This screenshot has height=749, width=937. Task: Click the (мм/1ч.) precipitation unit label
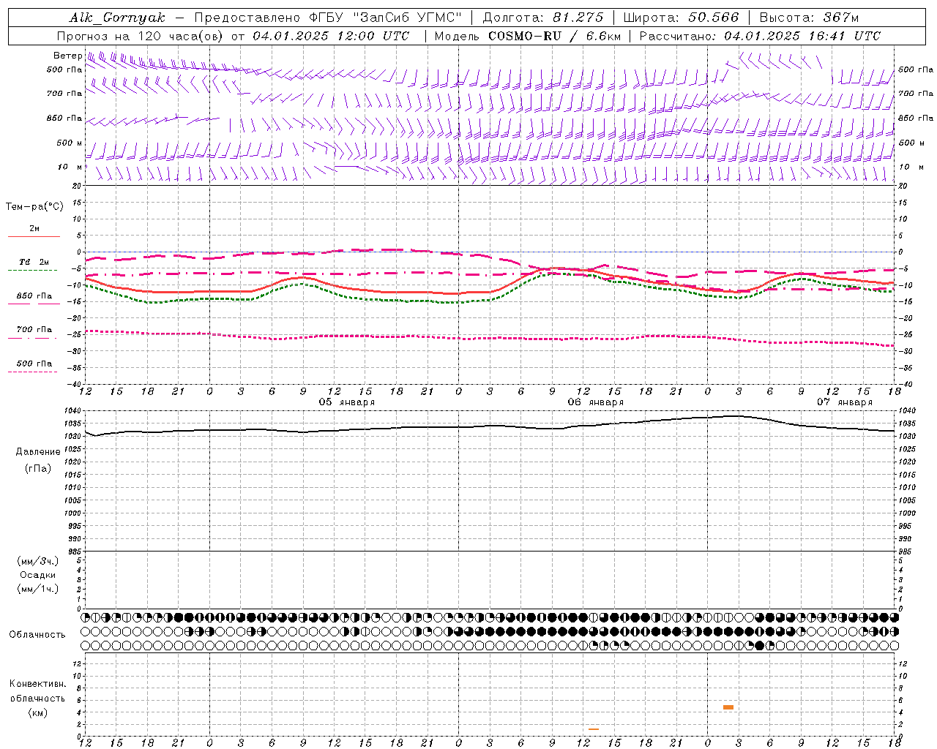38,589
